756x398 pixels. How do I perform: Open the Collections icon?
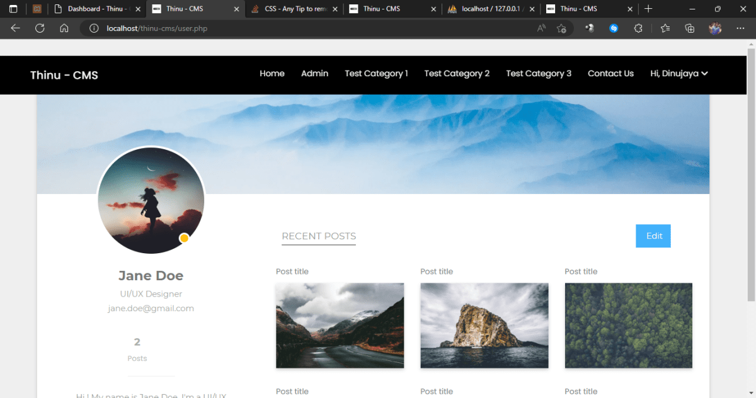pyautogui.click(x=690, y=28)
